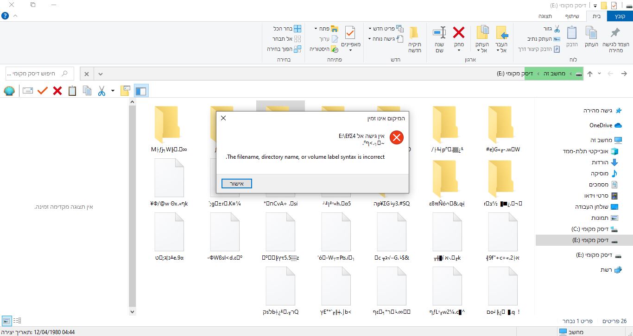
Task: Open the recent locations arrow beside the up arrow
Action: click(x=600, y=74)
